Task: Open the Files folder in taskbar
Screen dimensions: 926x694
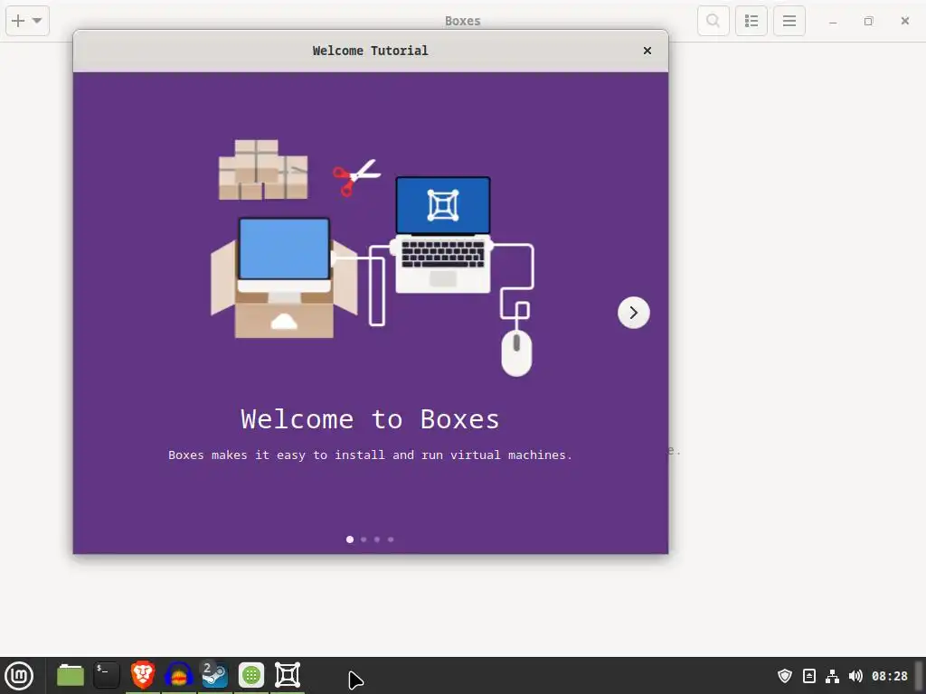Action: 71,675
